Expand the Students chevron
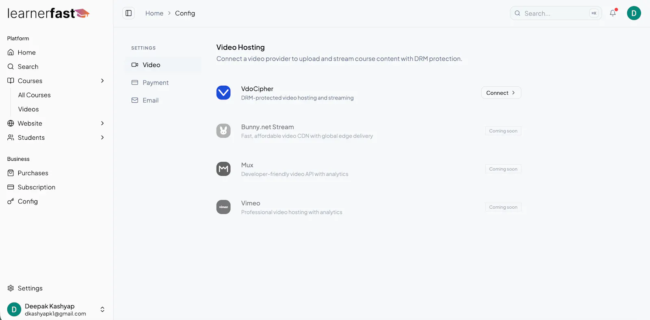 click(102, 138)
